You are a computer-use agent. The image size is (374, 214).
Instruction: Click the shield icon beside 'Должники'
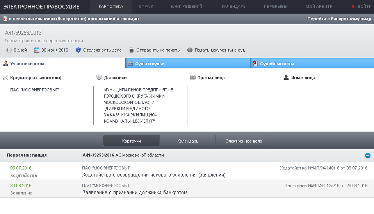99,77
